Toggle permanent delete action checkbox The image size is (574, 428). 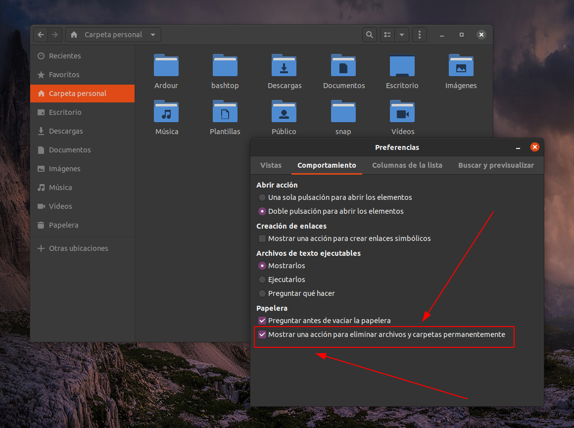coord(262,334)
